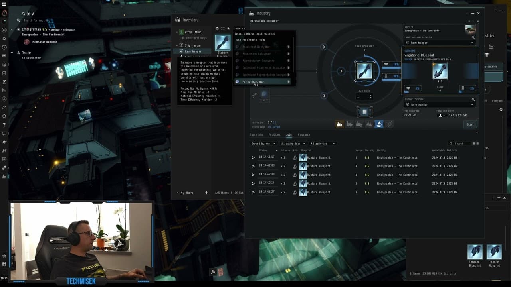Choose Optimized Attainment Decryptor option
Viewport: 511px width, 287px height.
(x=263, y=68)
